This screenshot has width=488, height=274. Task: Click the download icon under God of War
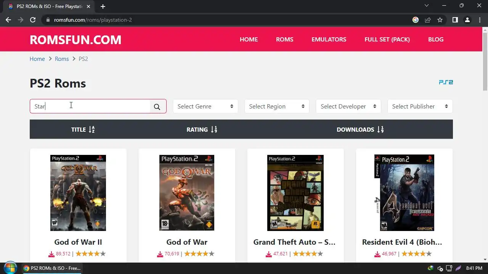pos(160,254)
